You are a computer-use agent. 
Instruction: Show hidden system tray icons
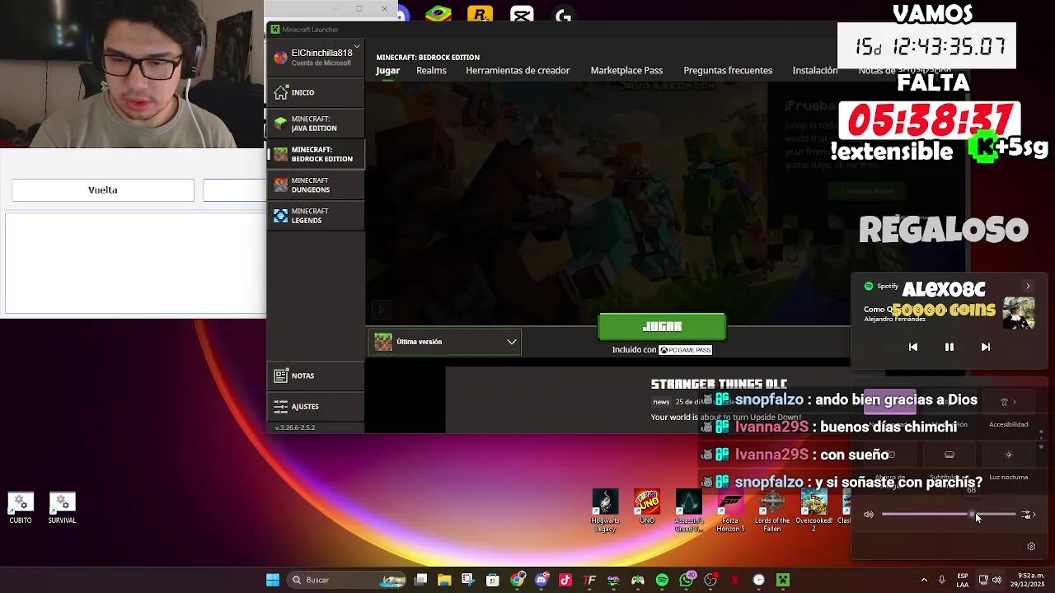tap(924, 580)
